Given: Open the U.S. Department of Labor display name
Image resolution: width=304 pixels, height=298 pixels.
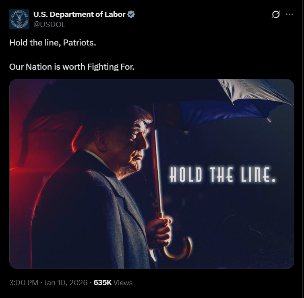Looking at the screenshot, I should point(79,14).
